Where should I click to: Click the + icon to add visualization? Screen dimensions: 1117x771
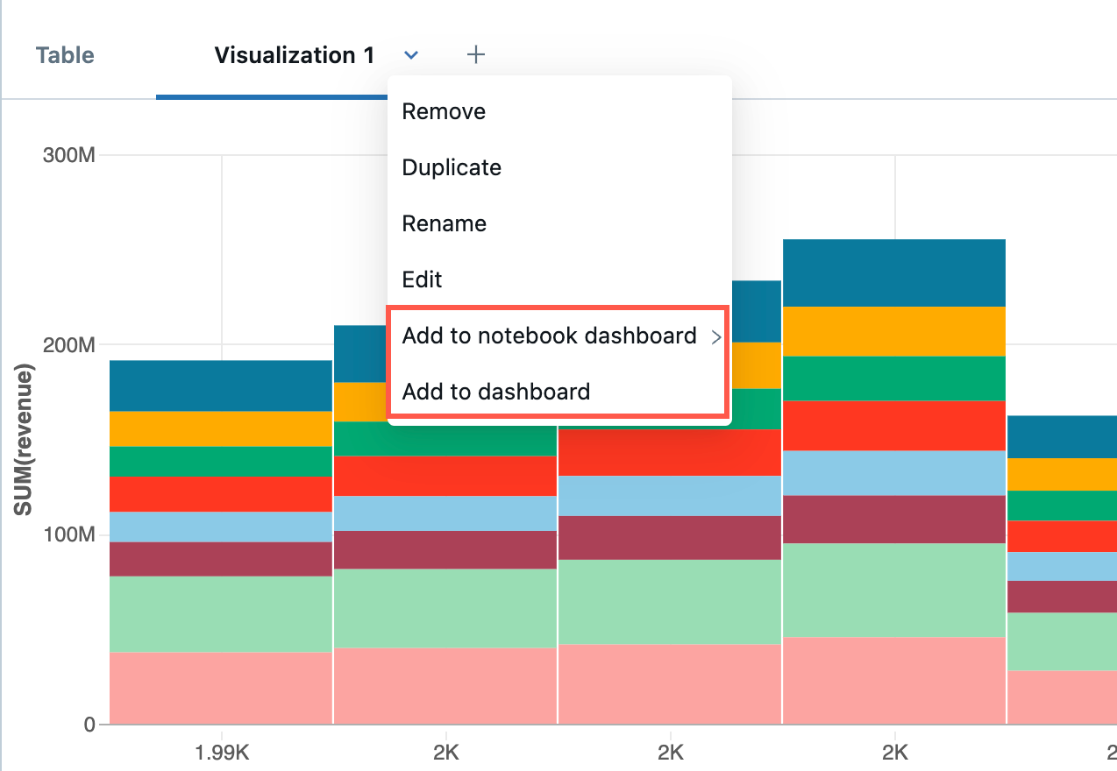coord(475,54)
